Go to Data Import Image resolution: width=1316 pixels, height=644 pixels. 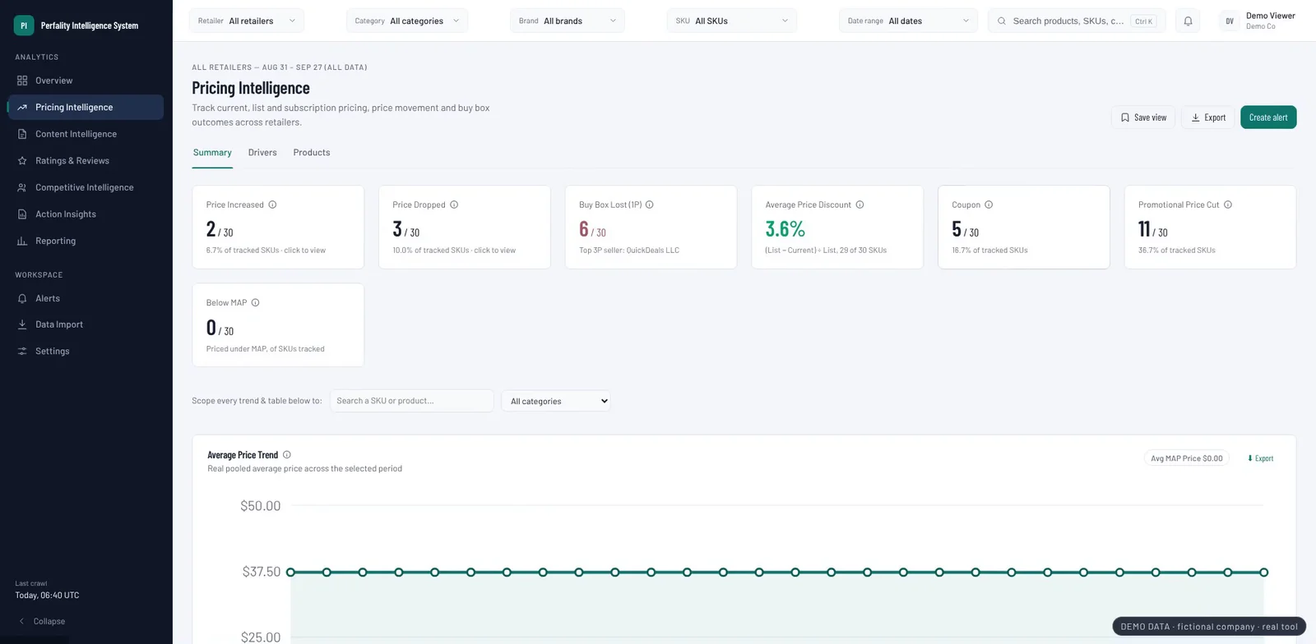click(x=86, y=324)
